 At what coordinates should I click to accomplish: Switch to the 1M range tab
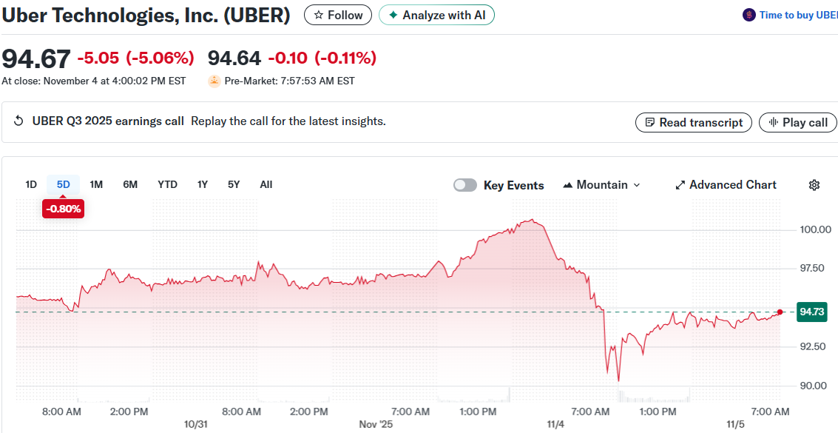point(96,184)
